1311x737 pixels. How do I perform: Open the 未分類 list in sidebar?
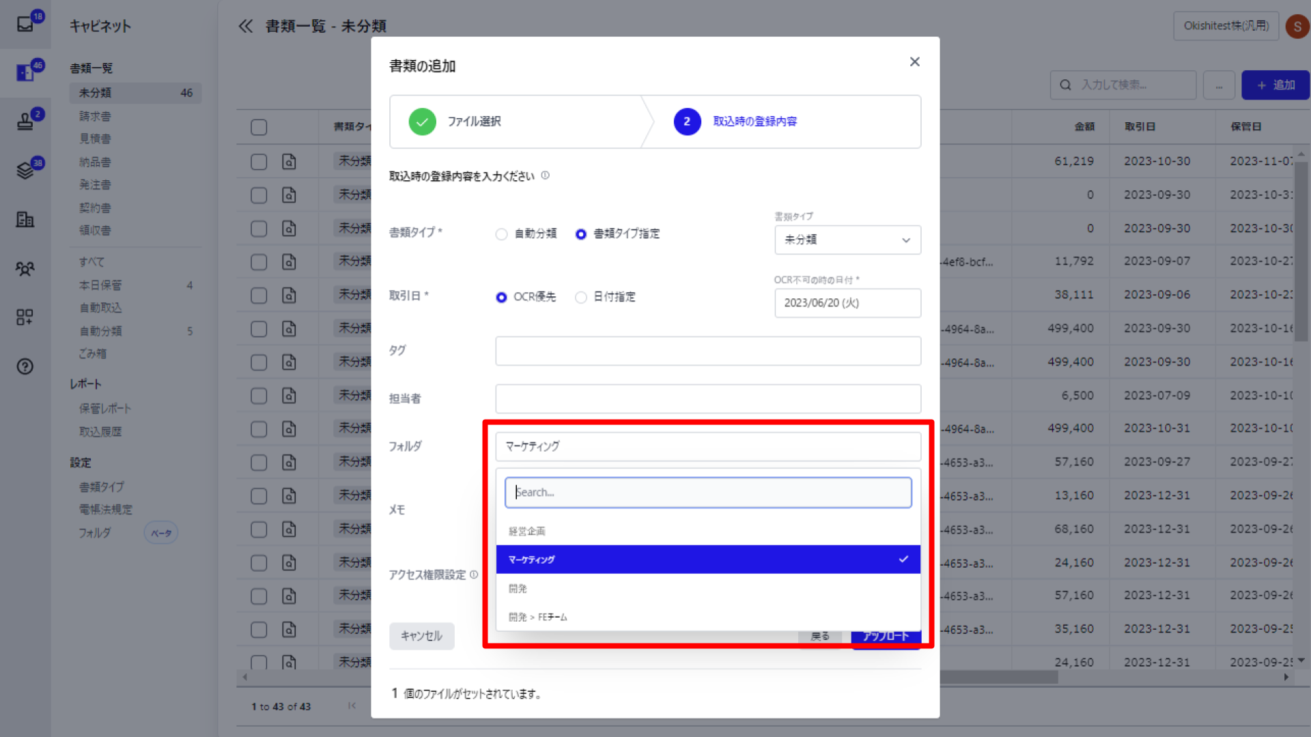135,93
